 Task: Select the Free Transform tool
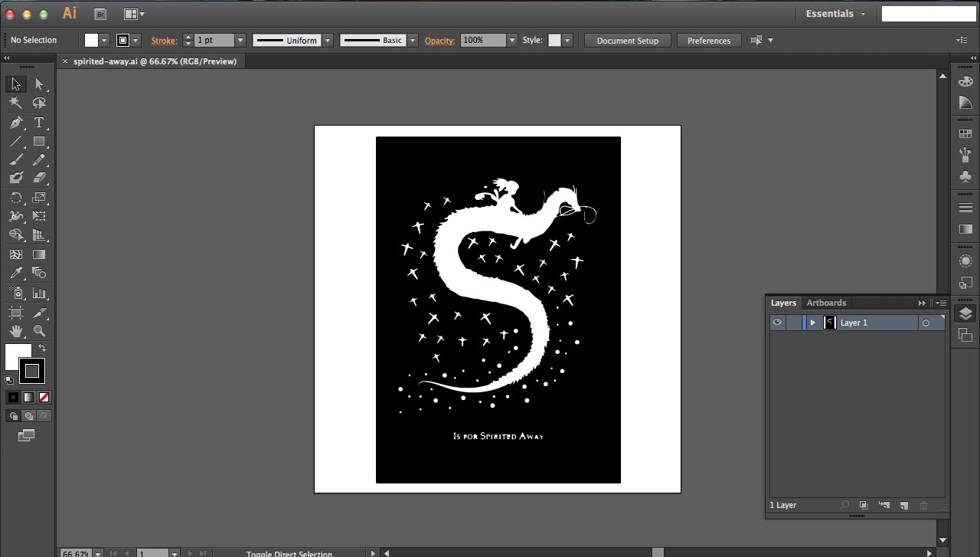pos(39,216)
